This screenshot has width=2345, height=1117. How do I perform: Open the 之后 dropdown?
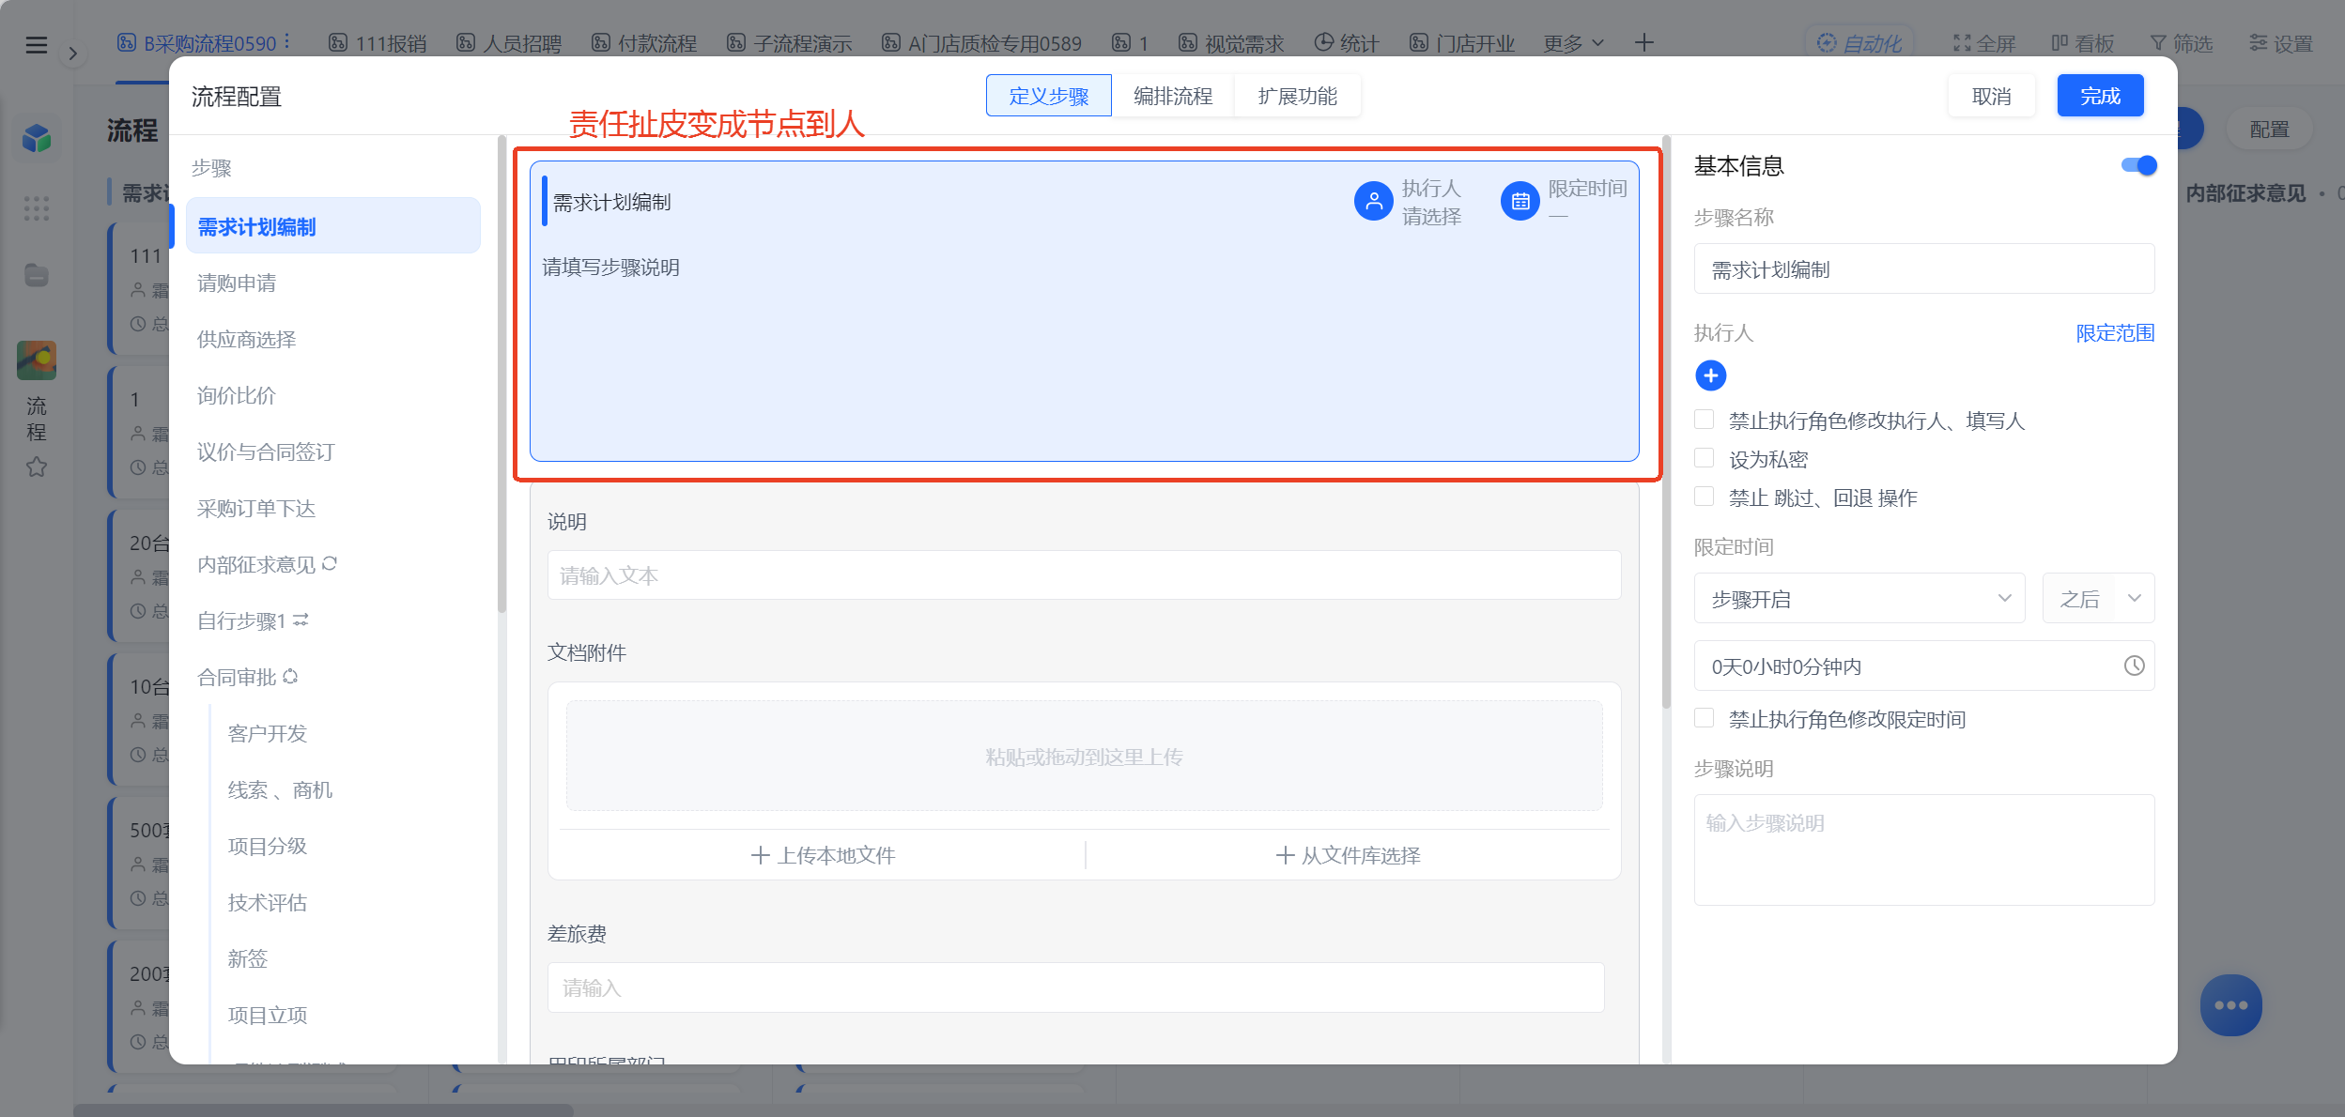[2098, 598]
